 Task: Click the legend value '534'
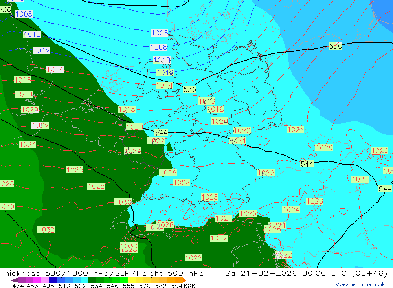[x=97, y=286]
